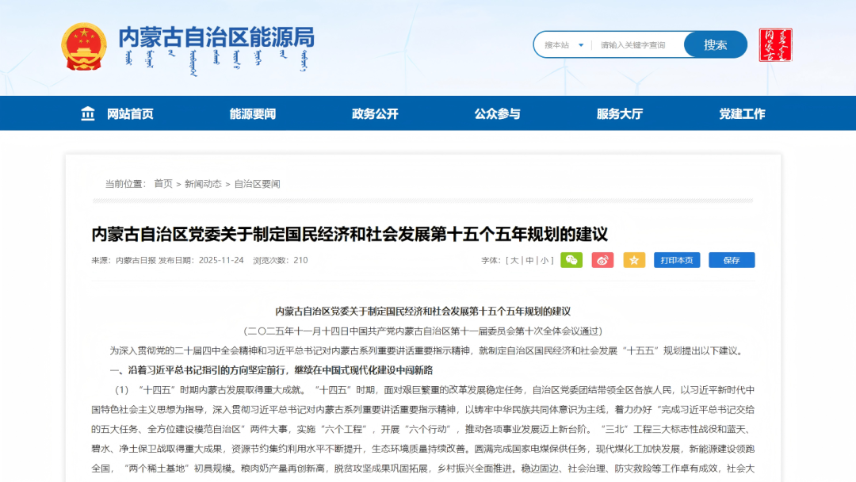
Task: Open the 政务公开 menu
Action: 375,113
